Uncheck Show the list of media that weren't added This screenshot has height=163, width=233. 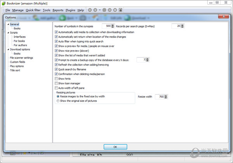(x=56, y=55)
